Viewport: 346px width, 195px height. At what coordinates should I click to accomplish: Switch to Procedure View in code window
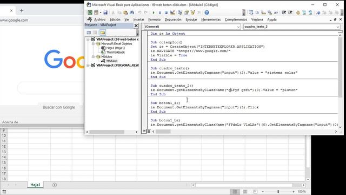click(x=144, y=131)
